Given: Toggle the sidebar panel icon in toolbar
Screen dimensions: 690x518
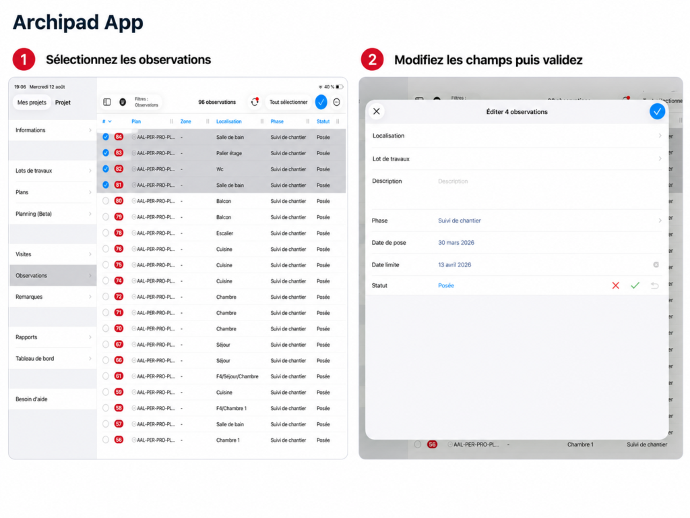Looking at the screenshot, I should pos(107,103).
